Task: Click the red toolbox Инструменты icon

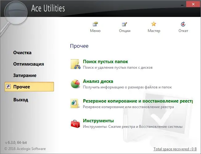Action: tap(75, 124)
